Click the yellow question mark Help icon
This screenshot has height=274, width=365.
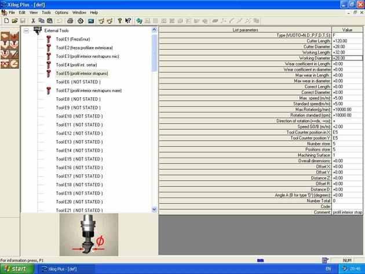(x=119, y=21)
